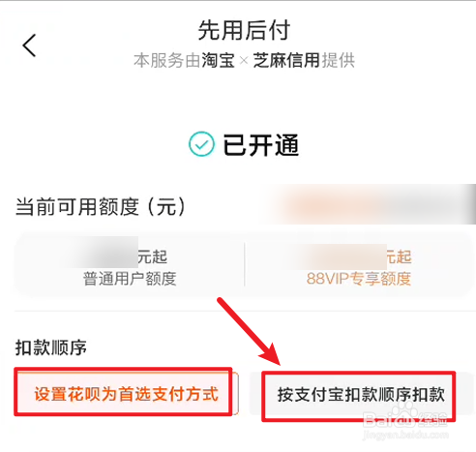This screenshot has width=476, height=452.
Task: Click the 提供 text in subtitle
Action: 339,60
